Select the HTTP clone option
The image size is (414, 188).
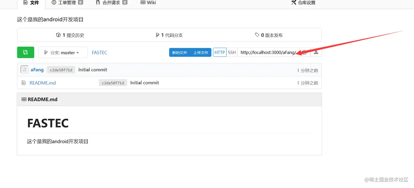pos(220,52)
